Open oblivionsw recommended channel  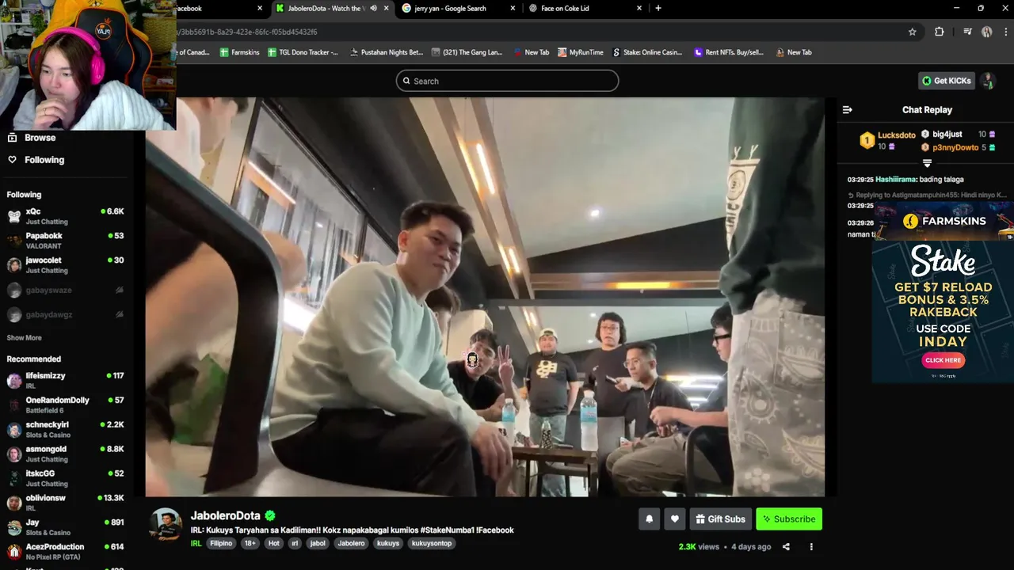pyautogui.click(x=65, y=503)
